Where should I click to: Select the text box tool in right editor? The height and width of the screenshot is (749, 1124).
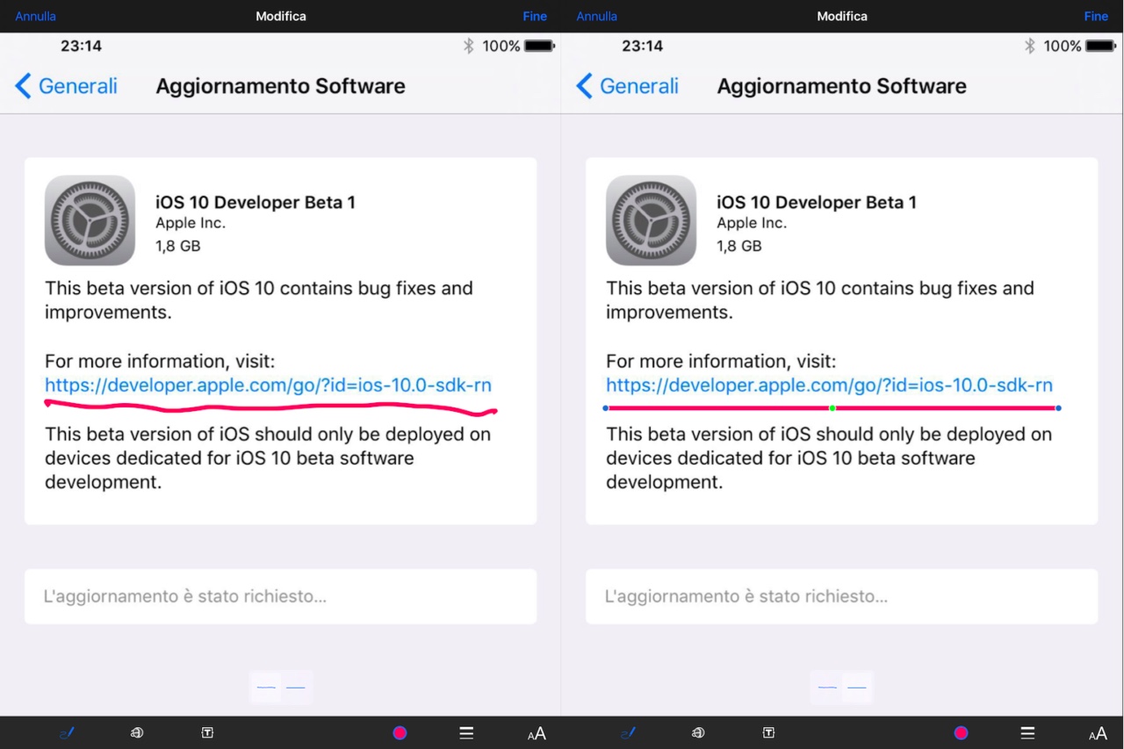pyautogui.click(x=768, y=732)
